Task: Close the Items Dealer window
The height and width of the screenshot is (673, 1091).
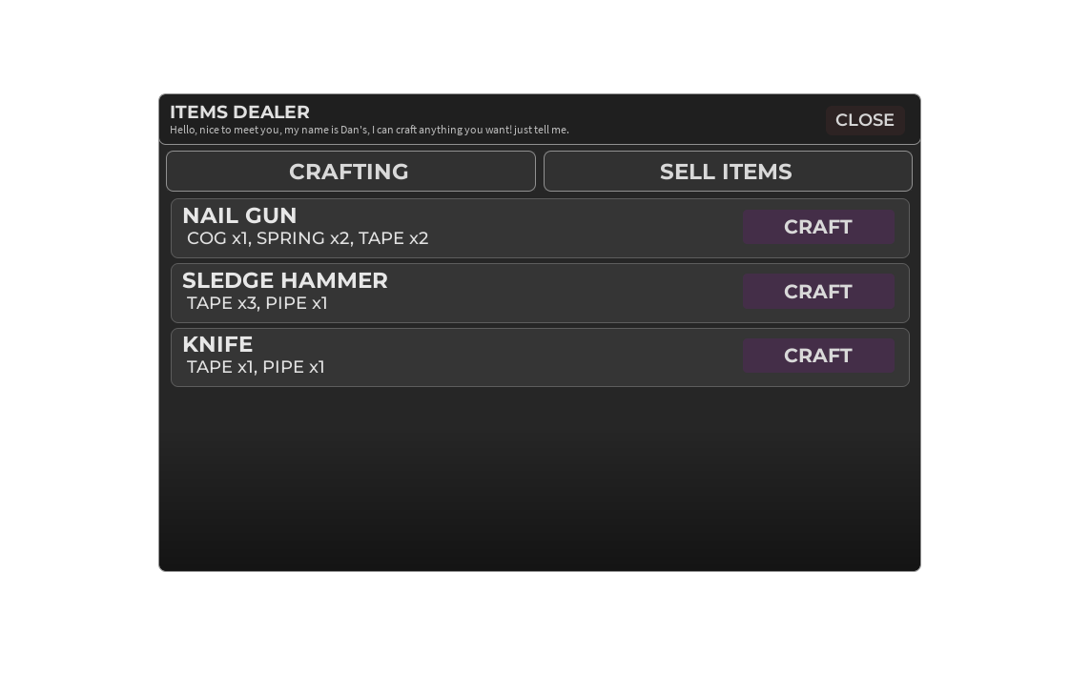Action: tap(865, 120)
